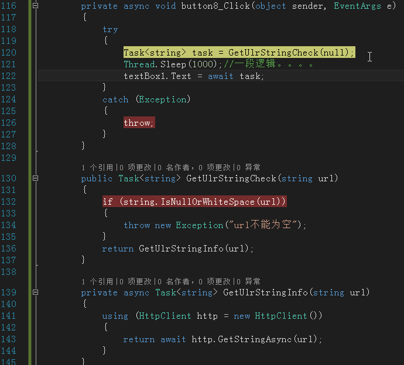404x365 pixels.
Task: Click 'throw new Exception' statement
Action: point(215,225)
